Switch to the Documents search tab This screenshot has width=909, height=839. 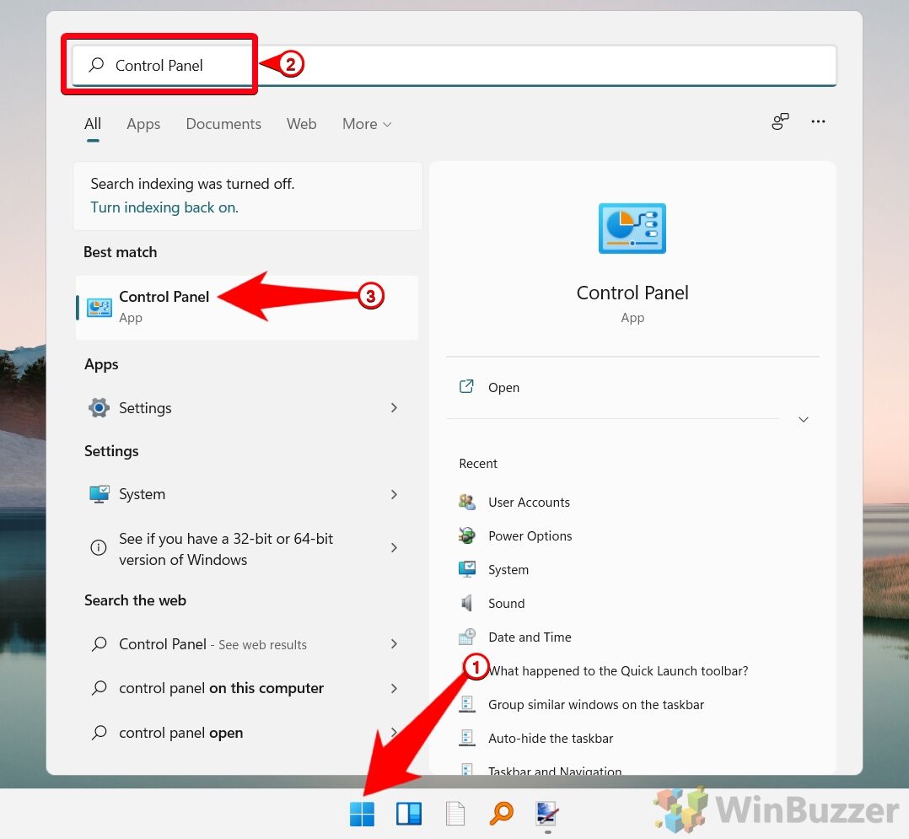(223, 124)
